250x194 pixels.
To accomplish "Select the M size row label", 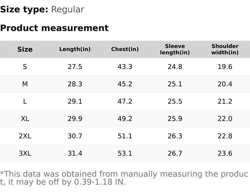I will coord(25,84).
